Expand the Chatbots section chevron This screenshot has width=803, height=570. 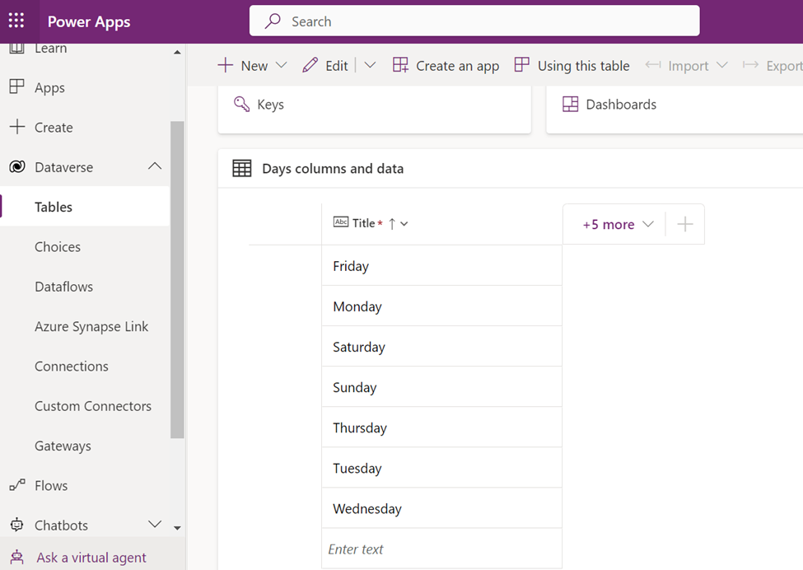point(155,524)
